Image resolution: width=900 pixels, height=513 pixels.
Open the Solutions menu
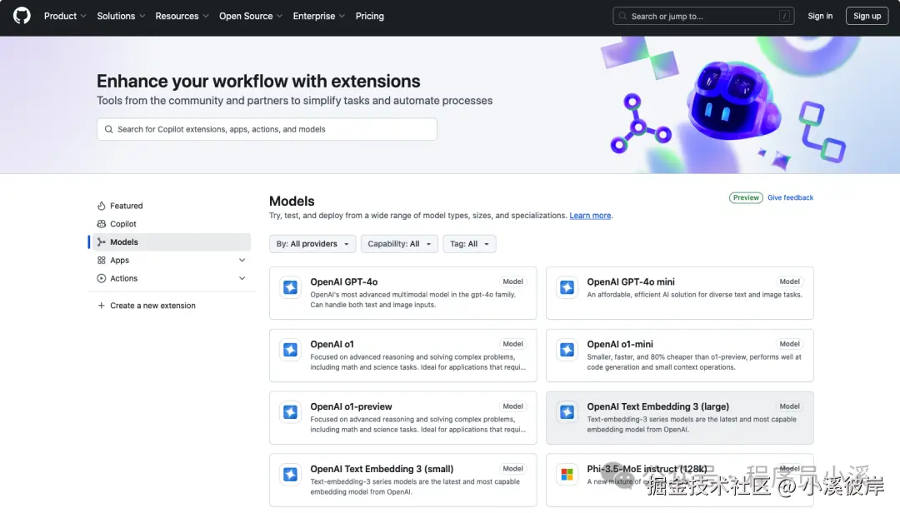point(121,16)
